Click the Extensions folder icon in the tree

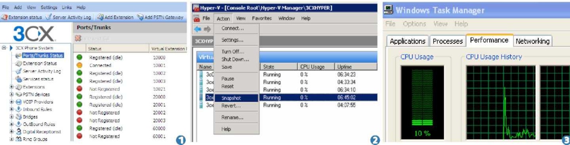[x=18, y=87]
